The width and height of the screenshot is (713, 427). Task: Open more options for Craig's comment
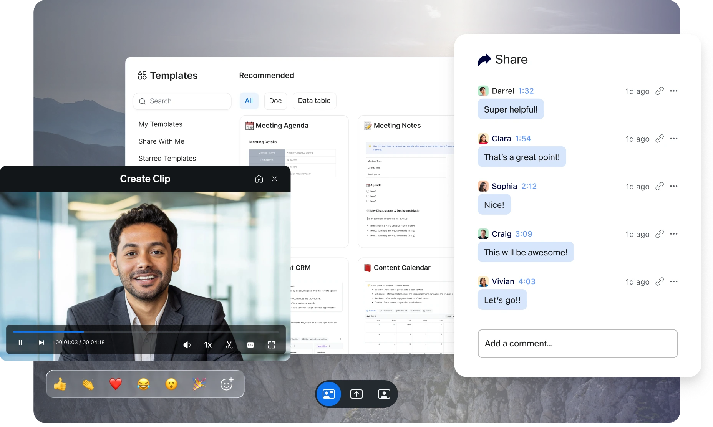pyautogui.click(x=674, y=234)
